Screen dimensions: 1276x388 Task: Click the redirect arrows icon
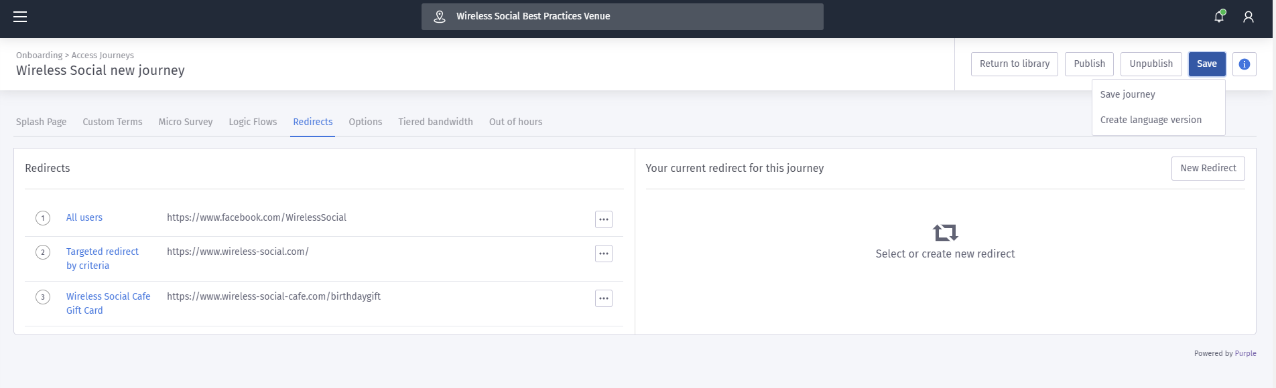click(945, 232)
